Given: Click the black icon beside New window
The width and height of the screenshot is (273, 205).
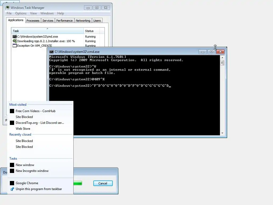Looking at the screenshot, I should coord(12,165).
